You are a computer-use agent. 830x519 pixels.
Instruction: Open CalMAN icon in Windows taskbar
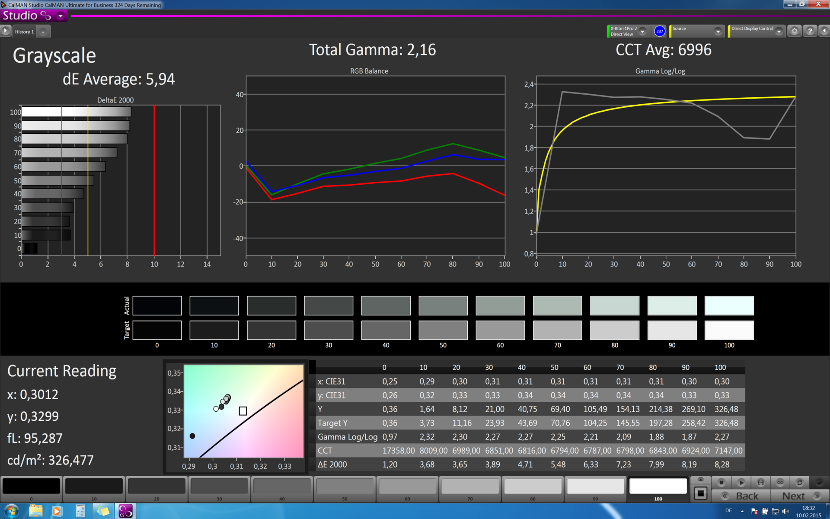tap(125, 511)
